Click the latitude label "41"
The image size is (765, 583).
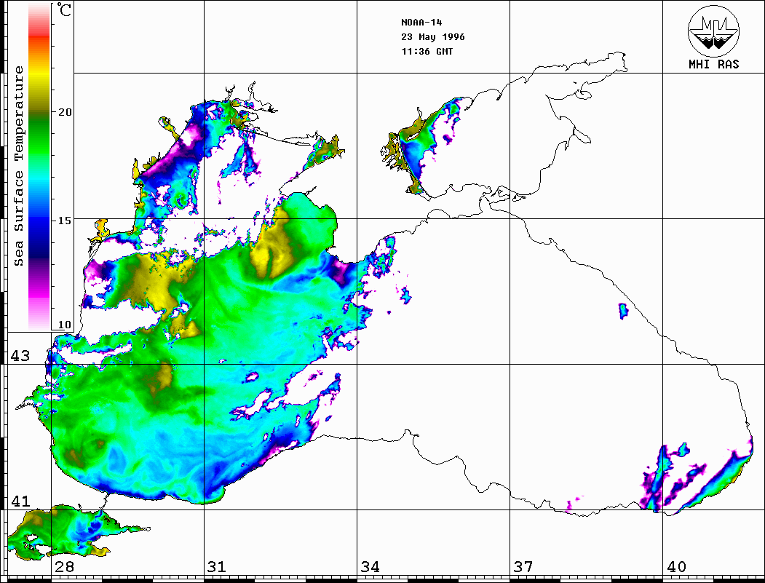point(20,501)
